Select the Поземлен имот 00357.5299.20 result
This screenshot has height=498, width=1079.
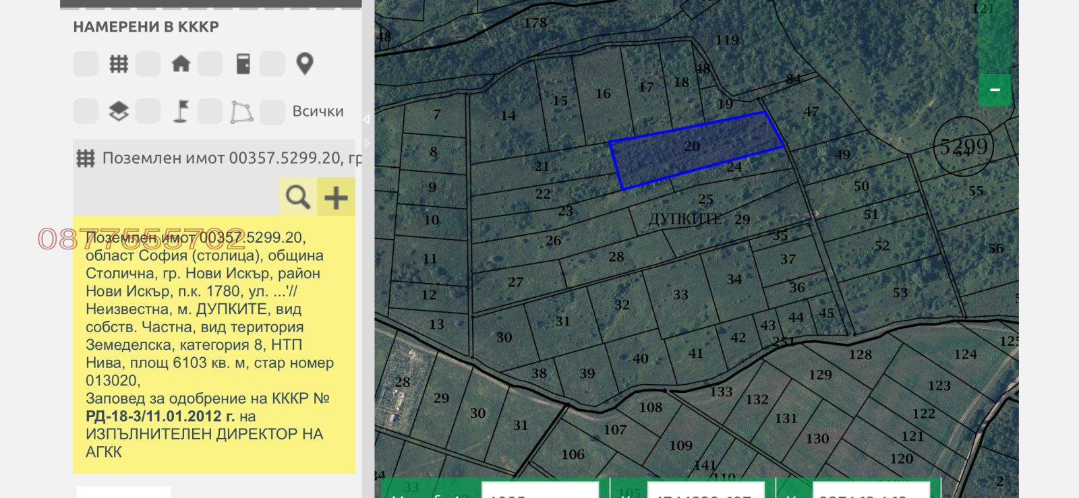point(223,158)
